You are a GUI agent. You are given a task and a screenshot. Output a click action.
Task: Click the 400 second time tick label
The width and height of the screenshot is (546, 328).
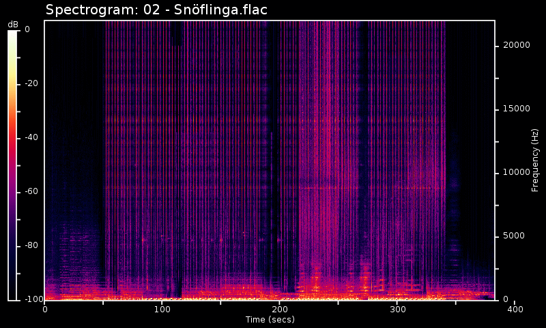[x=515, y=310]
